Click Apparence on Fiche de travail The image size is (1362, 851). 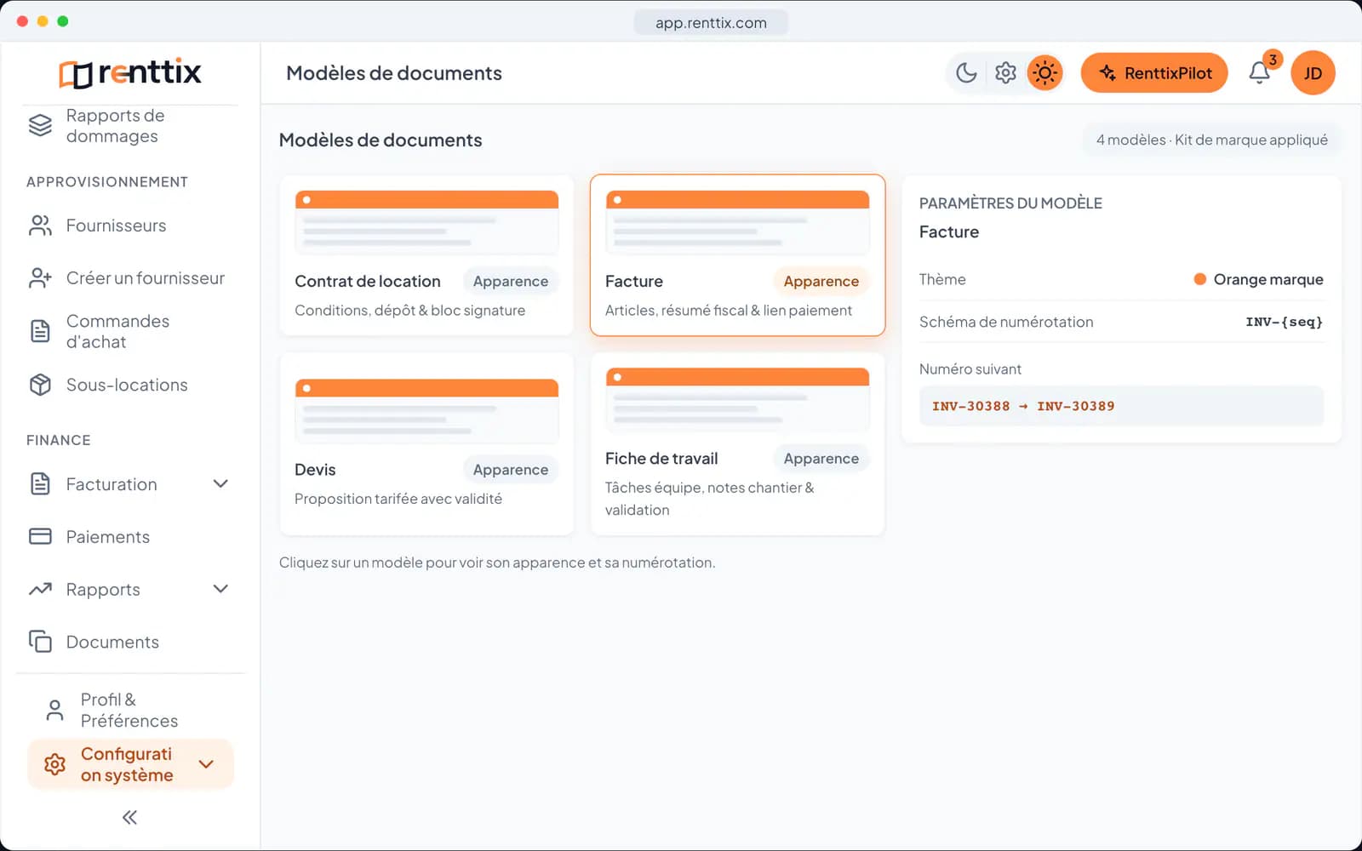[x=821, y=459]
